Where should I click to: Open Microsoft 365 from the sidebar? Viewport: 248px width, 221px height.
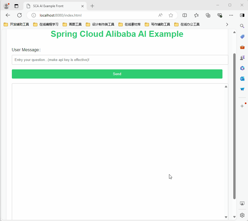pos(242,68)
